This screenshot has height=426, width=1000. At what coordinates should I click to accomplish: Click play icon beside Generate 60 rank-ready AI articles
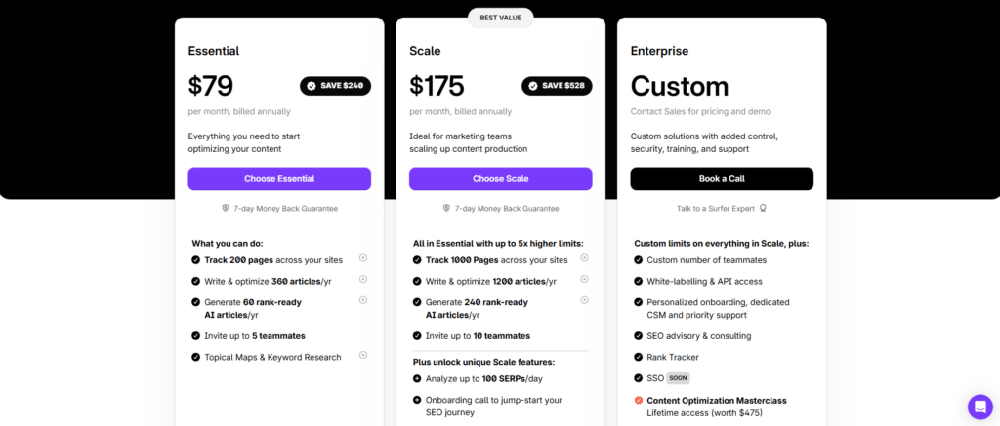[363, 300]
